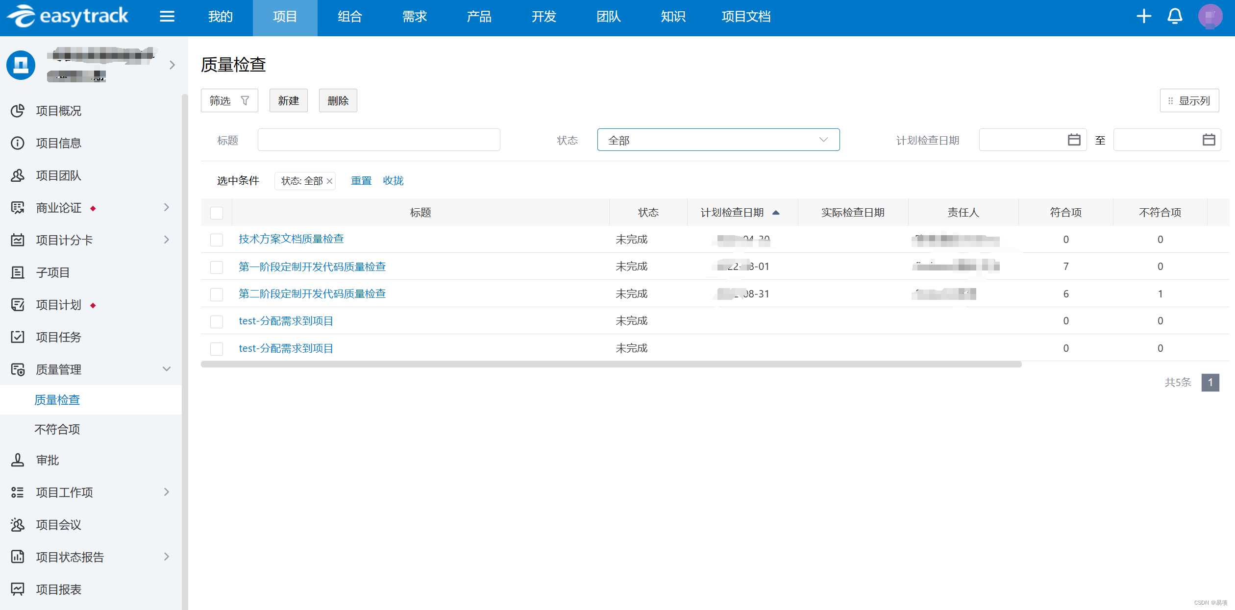
Task: Switch to 需求 top tab
Action: tap(415, 17)
